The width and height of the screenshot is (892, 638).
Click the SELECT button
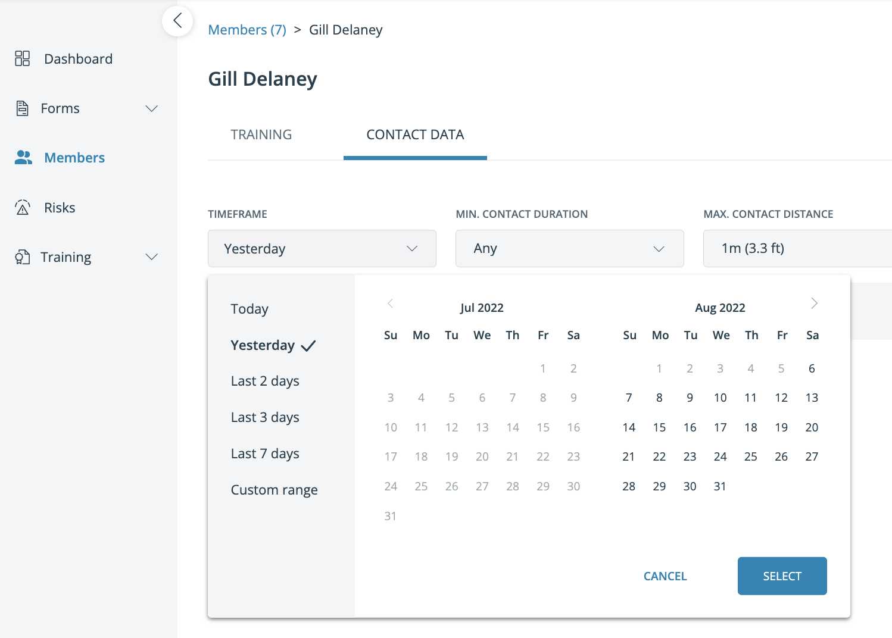point(782,576)
